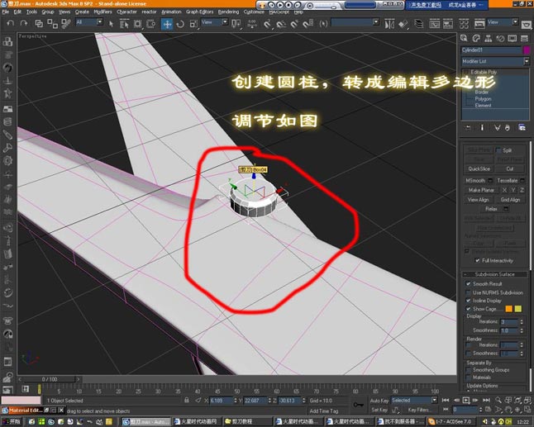Click the Arc Rotate viewport tool
534x427 pixels.
(x=518, y=410)
